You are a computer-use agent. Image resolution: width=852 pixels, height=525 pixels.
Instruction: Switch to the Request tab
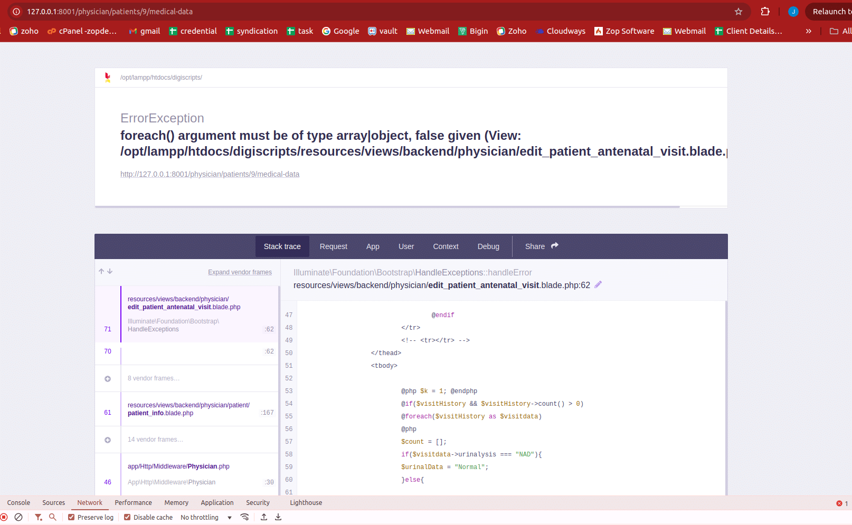point(333,246)
